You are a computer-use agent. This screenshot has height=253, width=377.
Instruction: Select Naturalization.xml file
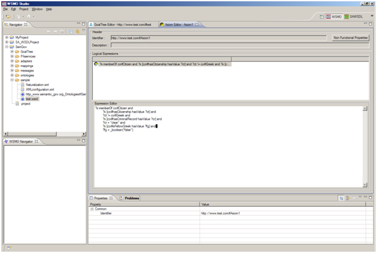(x=37, y=85)
